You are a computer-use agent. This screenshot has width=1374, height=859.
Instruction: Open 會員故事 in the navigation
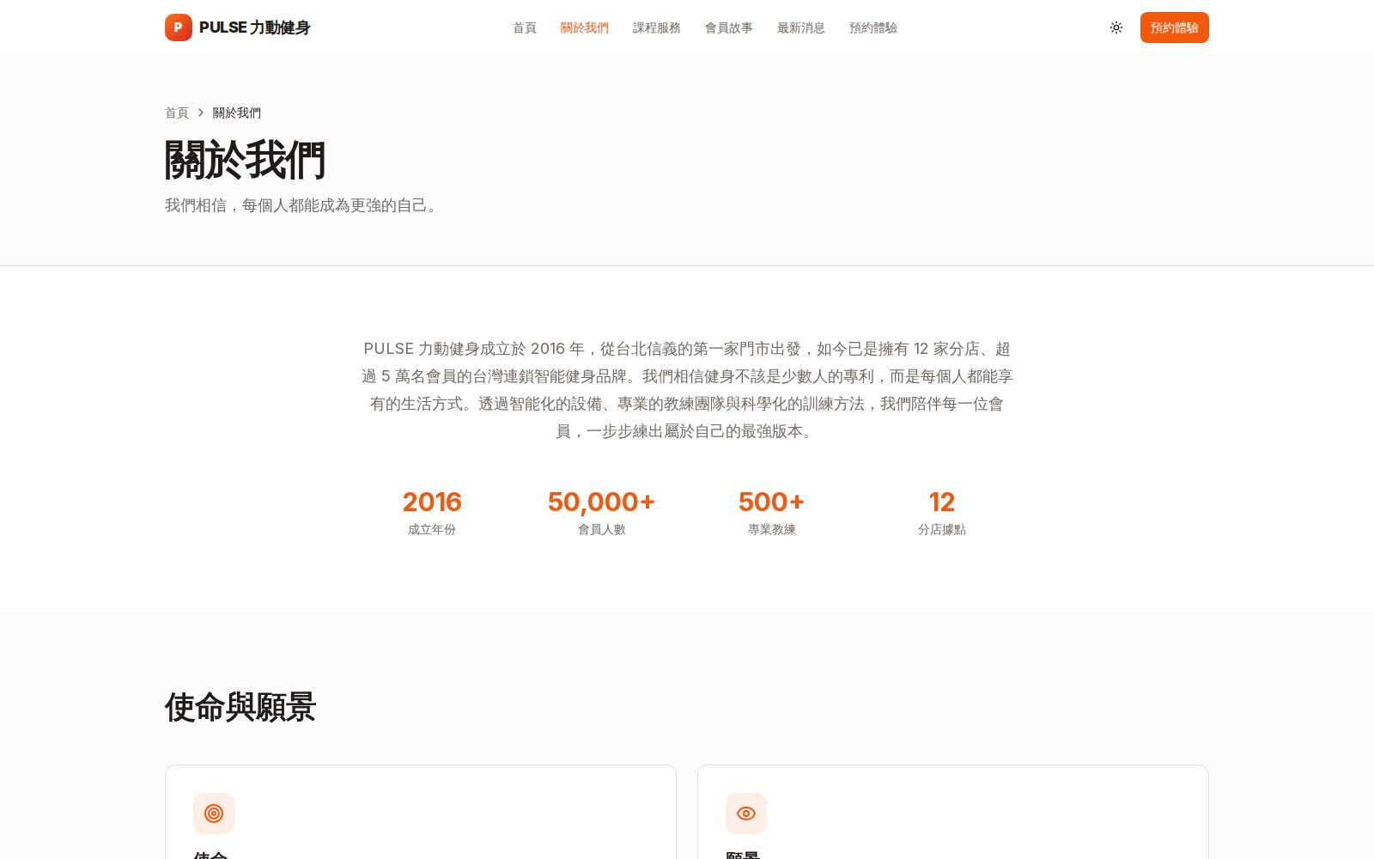point(729,27)
